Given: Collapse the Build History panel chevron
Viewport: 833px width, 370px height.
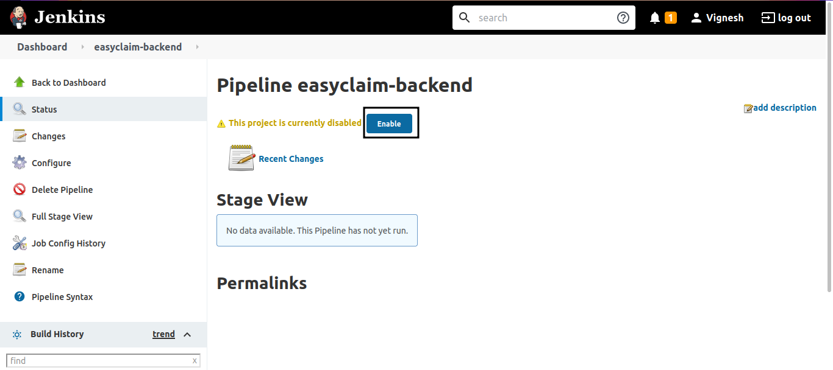Looking at the screenshot, I should (187, 334).
